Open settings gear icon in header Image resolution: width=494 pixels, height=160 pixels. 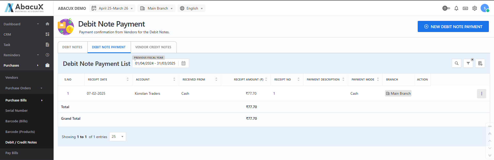click(474, 8)
